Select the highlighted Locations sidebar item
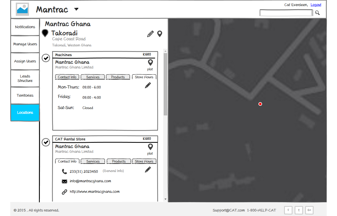Screen dimensions: 337x216 click(25, 112)
